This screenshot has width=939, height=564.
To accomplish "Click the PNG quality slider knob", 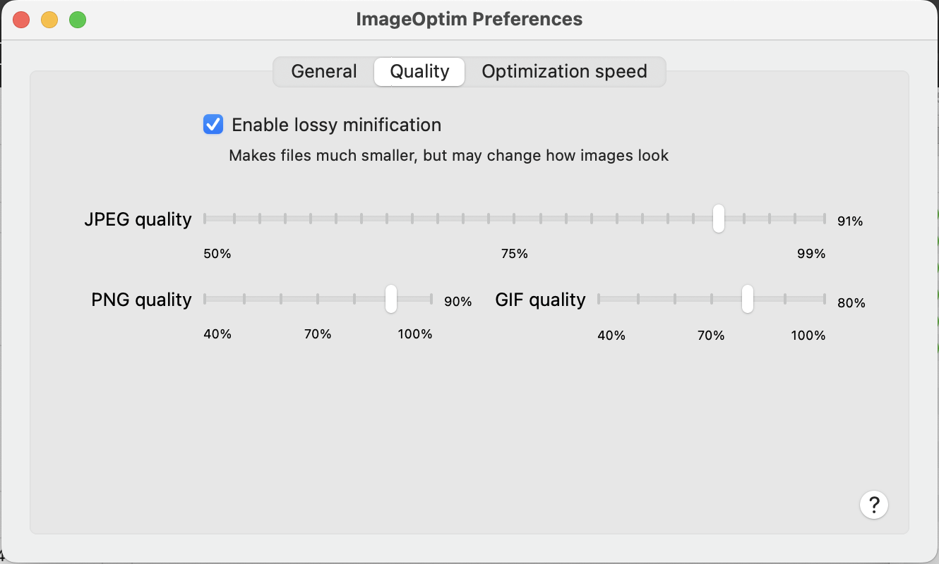I will [x=390, y=299].
